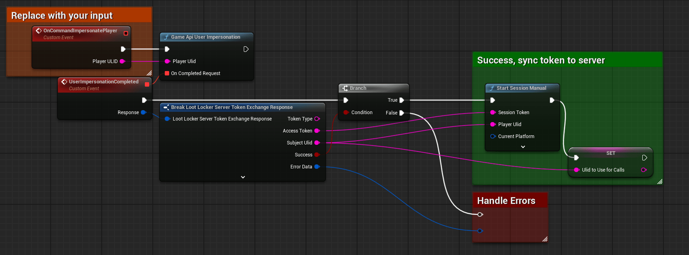Click the Access Token output pin
The image size is (689, 255).
coord(317,131)
